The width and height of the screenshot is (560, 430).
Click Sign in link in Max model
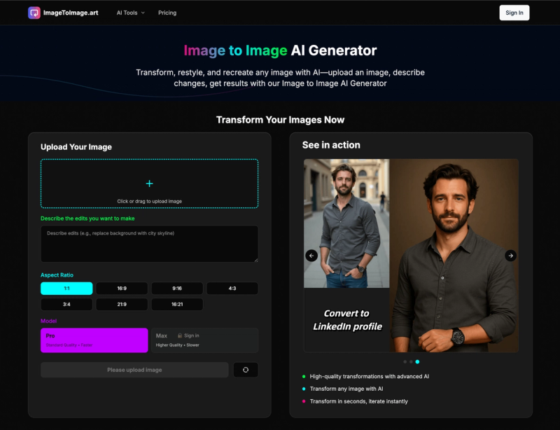[191, 335]
